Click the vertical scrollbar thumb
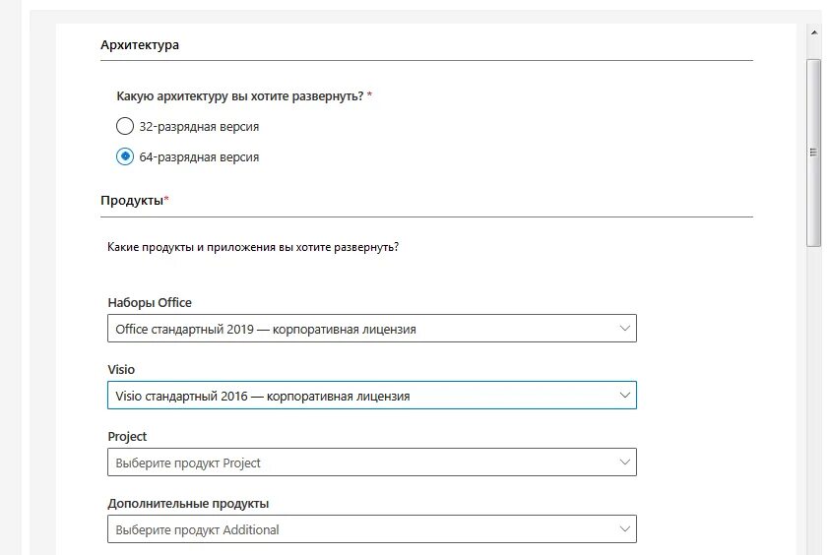830x555 pixels. (x=813, y=153)
